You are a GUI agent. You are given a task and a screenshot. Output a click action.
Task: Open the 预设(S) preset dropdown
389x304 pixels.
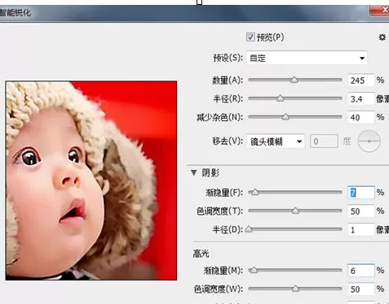[307, 58]
